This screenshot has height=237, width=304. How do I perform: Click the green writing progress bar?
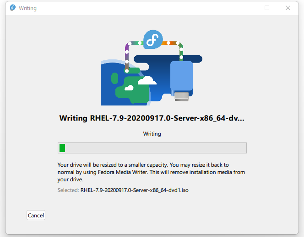pyautogui.click(x=152, y=148)
